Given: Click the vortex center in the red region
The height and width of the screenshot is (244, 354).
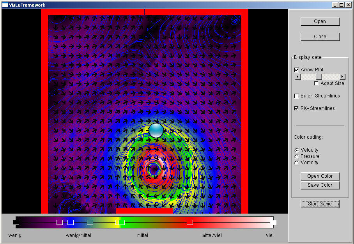Looking at the screenshot, I should [154, 168].
